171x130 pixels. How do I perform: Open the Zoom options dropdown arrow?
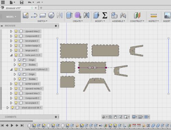[x=129, y=117]
